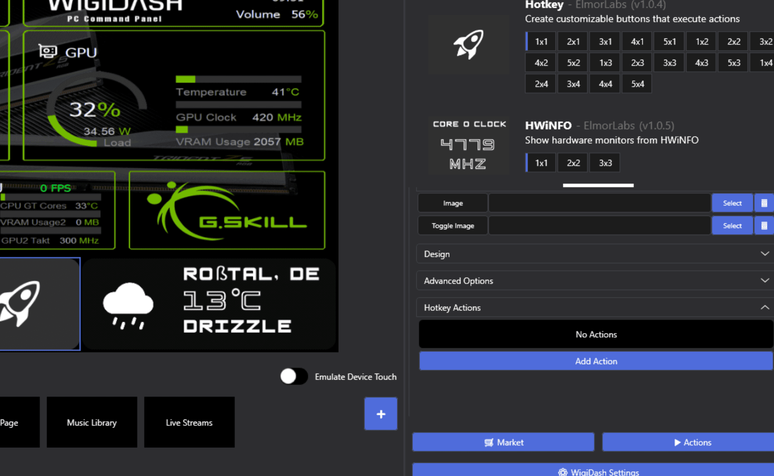
Task: Click the HWiNFO Core 0 Clock thumbnail
Action: point(468,145)
